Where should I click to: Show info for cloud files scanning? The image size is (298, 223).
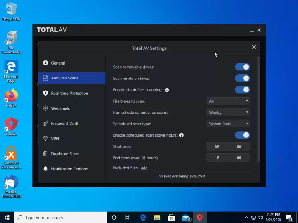point(167,90)
